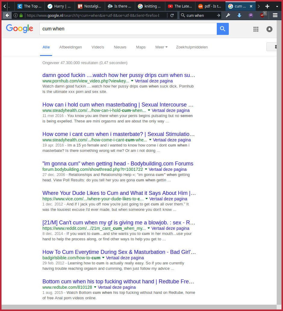Open the Firefox hamburger menu
This screenshot has height=311, width=283.
point(275,15)
